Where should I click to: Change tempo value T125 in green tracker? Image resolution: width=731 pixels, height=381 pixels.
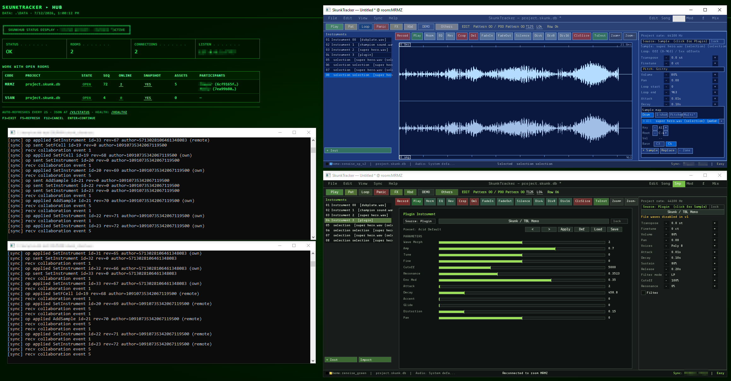pos(530,192)
